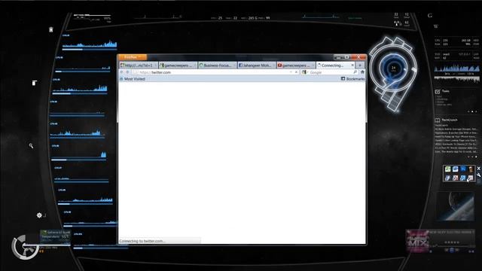Click the circular blue dial widget
482x271 pixels.
(x=393, y=69)
